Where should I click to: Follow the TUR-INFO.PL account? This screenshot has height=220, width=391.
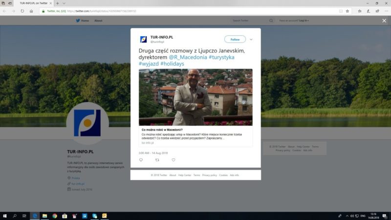tap(235, 40)
